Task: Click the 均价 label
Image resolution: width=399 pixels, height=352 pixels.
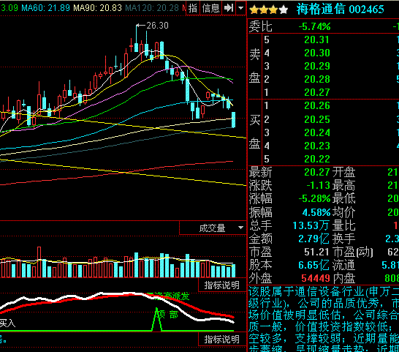Action: click(343, 212)
